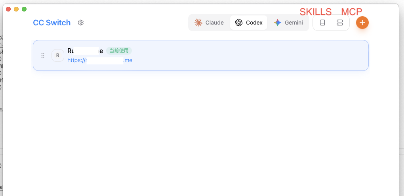Click the CC Switch title

[x=52, y=23]
